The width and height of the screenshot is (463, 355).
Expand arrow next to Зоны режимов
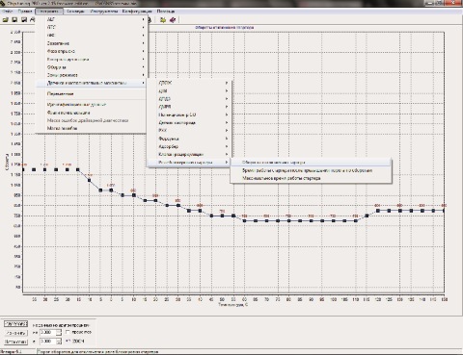pyautogui.click(x=144, y=75)
